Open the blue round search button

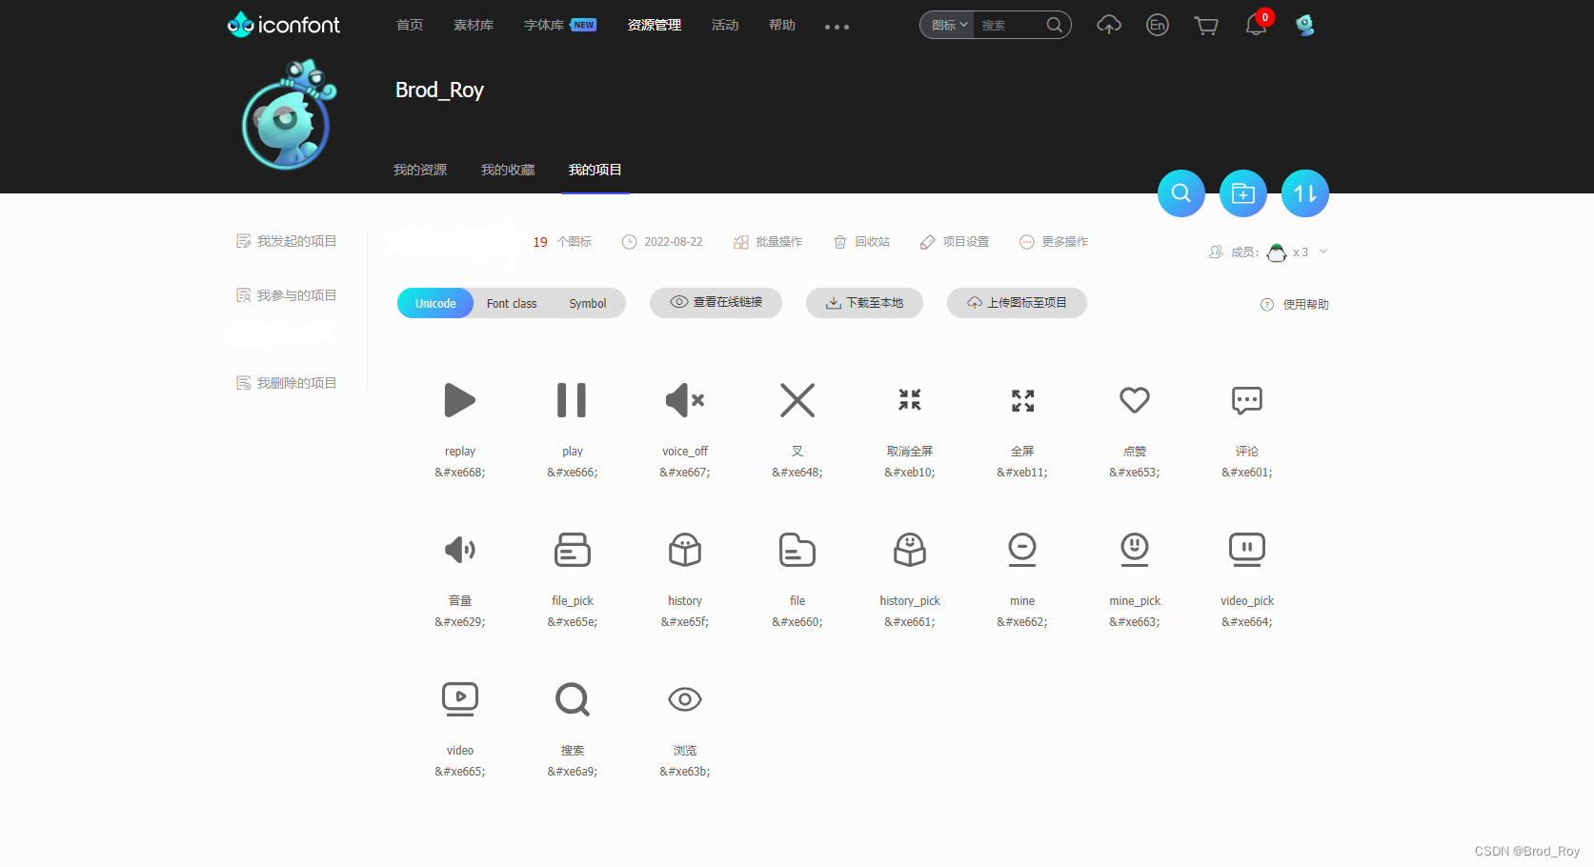[1181, 193]
